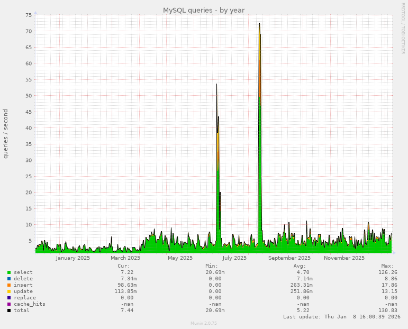The width and height of the screenshot is (408, 329).
Task: Click the yellow update legend swatch
Action: click(x=9, y=291)
